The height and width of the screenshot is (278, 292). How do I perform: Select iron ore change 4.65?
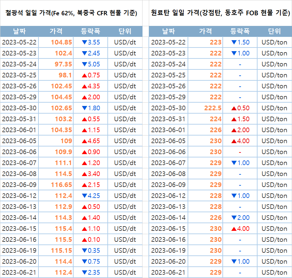(91, 141)
